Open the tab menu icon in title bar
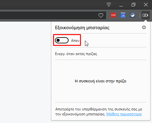Screen dimensions: 152x123 click(x=109, y=5)
